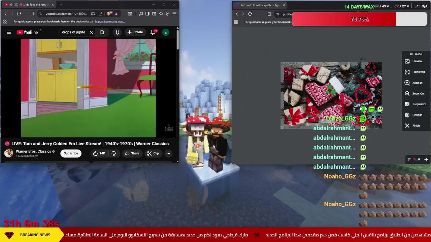Click the Christmas gifts jigsaw puzzle image
Viewport: 431px width, 242px height.
point(331,95)
